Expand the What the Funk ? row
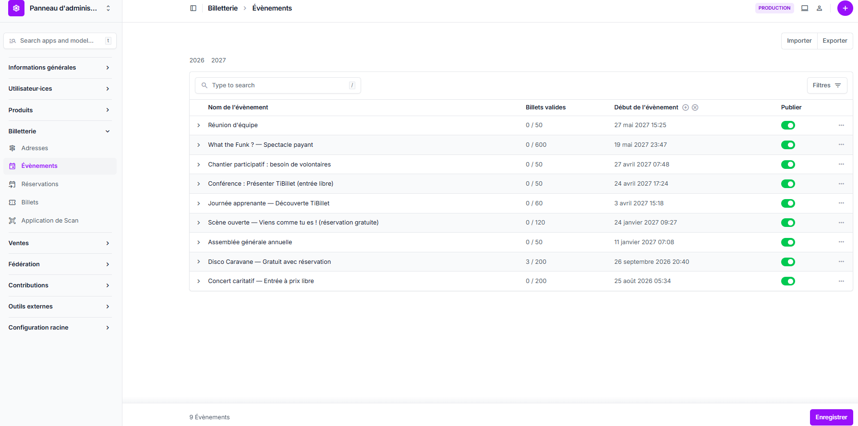Viewport: 858px width, 426px height. coord(199,145)
